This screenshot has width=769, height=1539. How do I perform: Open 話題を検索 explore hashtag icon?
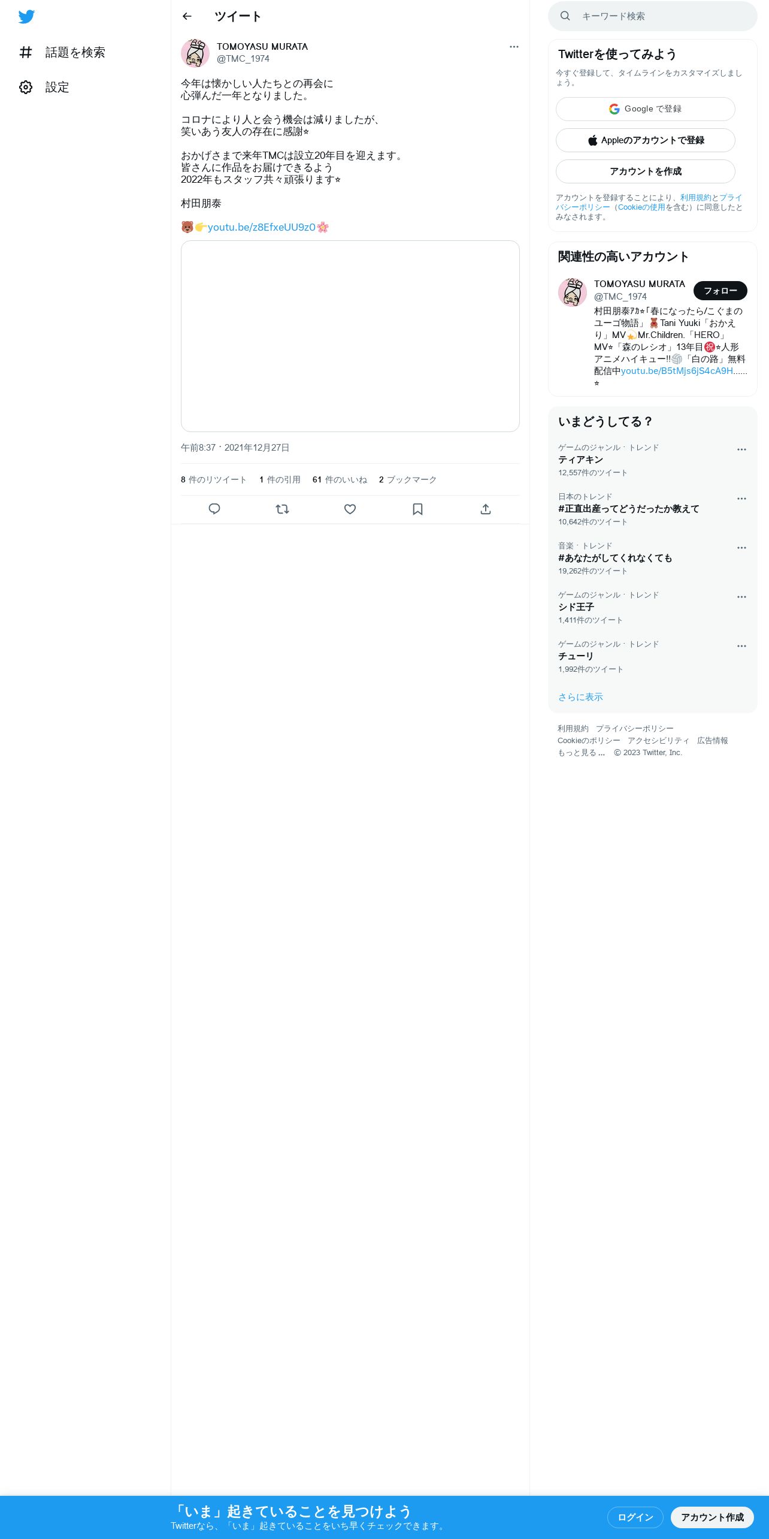click(x=26, y=53)
